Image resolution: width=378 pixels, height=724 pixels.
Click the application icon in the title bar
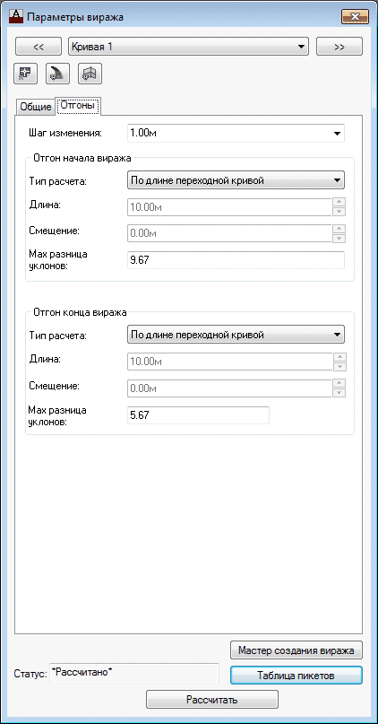click(16, 17)
